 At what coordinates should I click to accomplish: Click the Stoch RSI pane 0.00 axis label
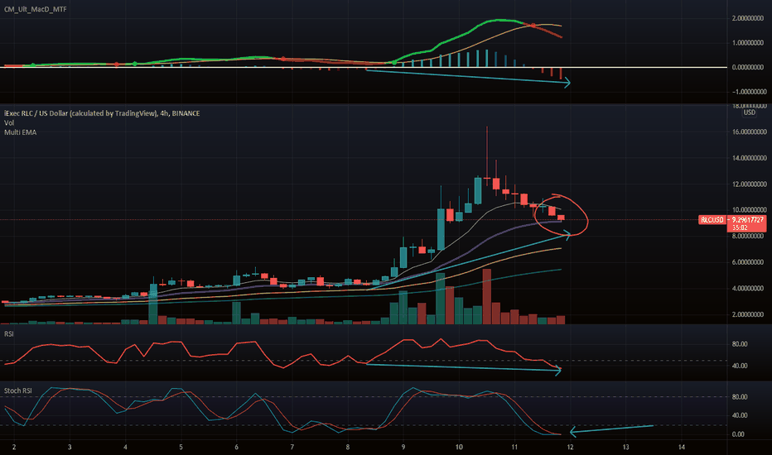pyautogui.click(x=738, y=434)
